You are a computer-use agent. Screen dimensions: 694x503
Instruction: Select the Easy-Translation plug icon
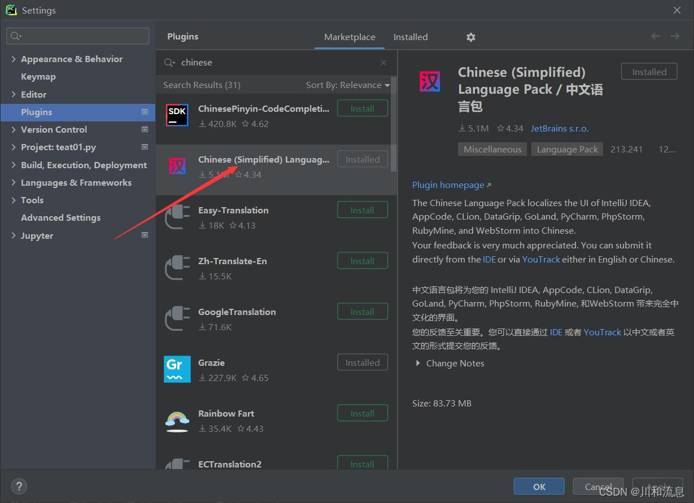(177, 217)
